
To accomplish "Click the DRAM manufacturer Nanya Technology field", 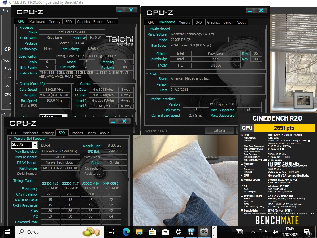I will click(60, 162).
